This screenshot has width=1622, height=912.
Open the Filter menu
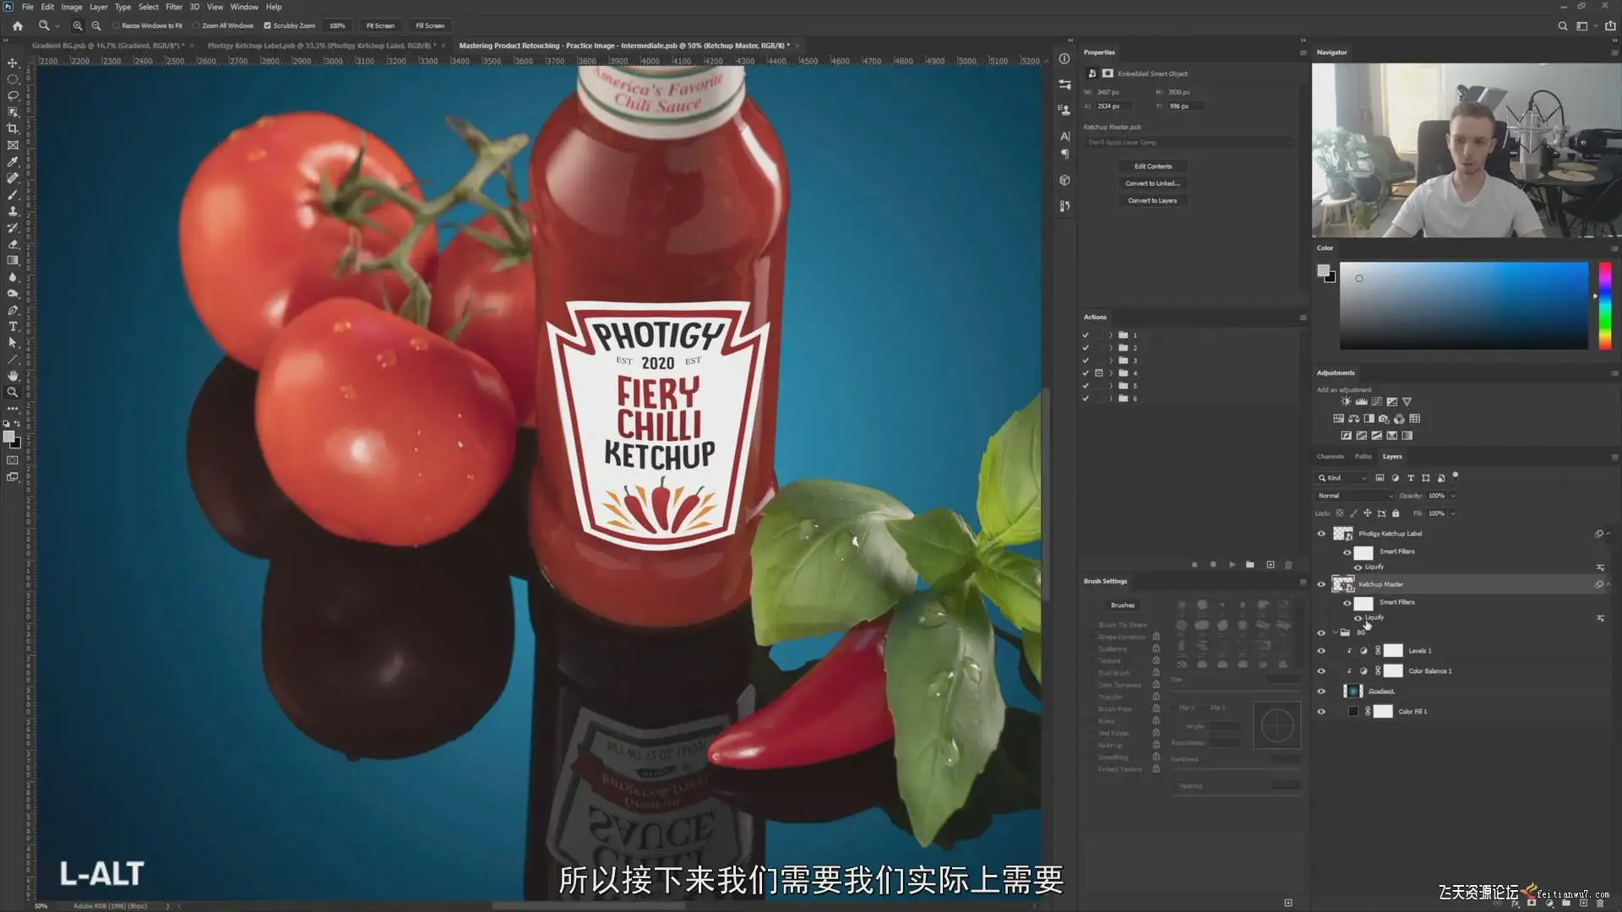pyautogui.click(x=174, y=7)
